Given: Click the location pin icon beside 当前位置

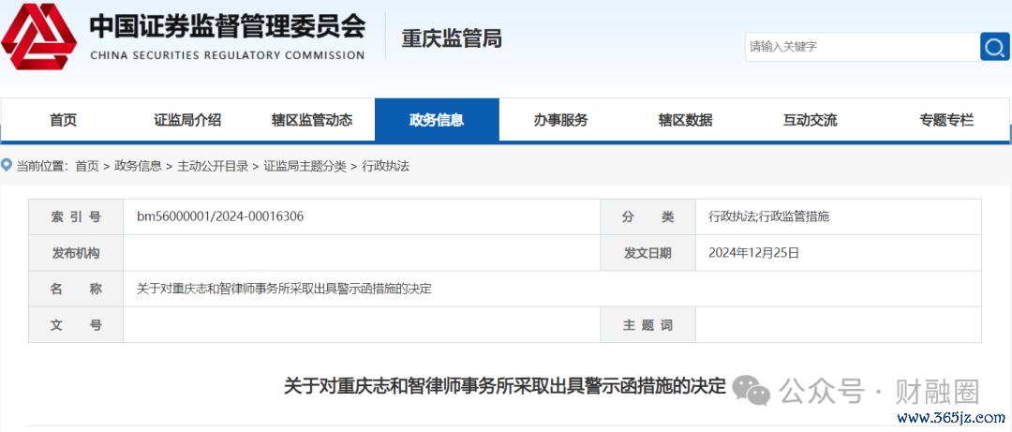Looking at the screenshot, I should click(x=7, y=166).
